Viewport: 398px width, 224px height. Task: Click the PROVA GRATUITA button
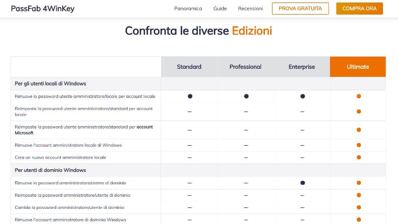(x=300, y=9)
